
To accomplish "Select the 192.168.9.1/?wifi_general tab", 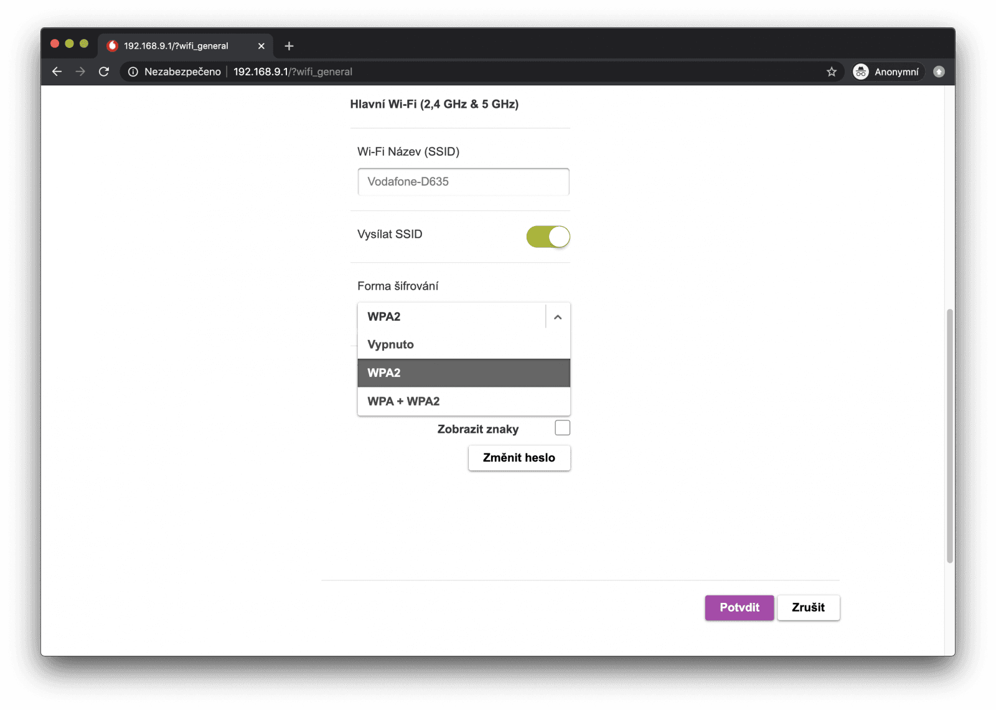I will click(x=176, y=46).
